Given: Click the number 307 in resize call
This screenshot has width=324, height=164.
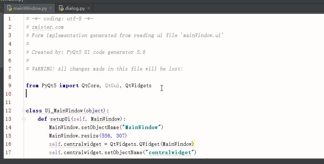Looking at the screenshot, I should pyautogui.click(x=120, y=136).
